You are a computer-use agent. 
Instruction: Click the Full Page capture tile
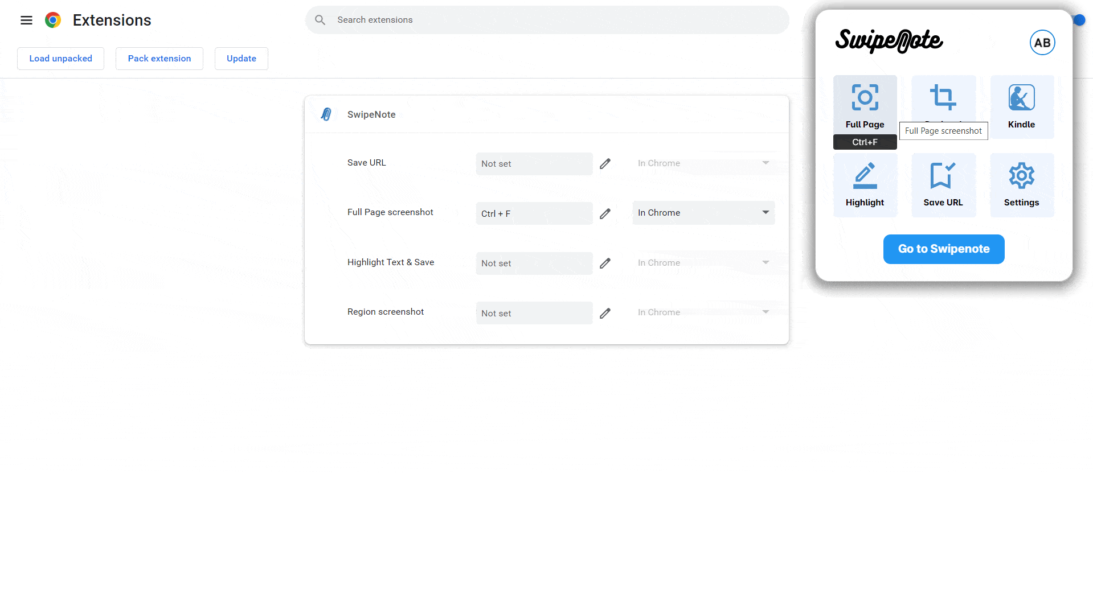click(865, 106)
